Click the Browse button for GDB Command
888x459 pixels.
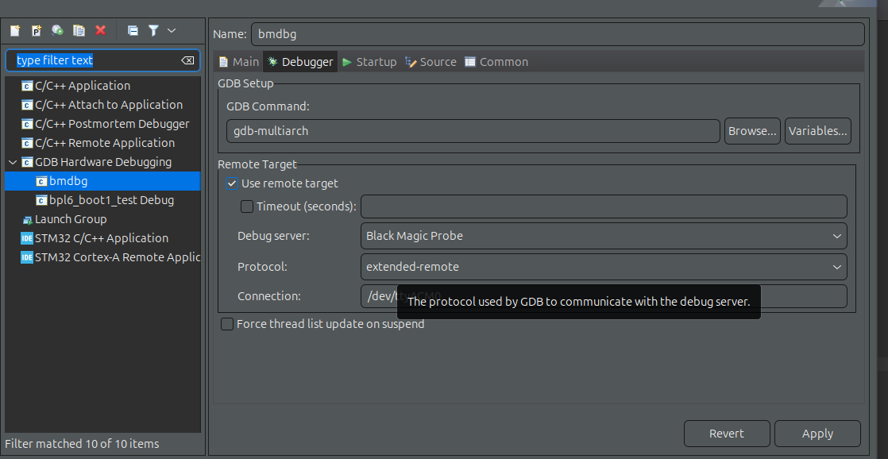click(x=751, y=131)
